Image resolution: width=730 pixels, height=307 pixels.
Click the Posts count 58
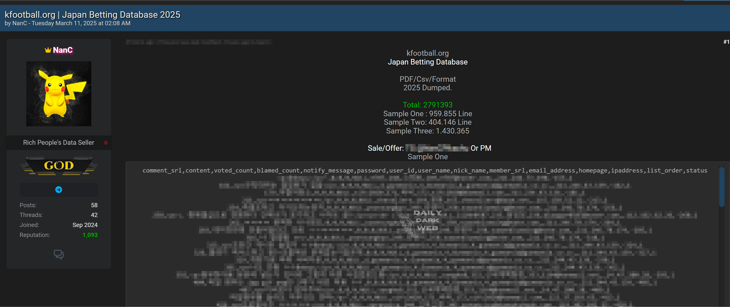pos(94,205)
